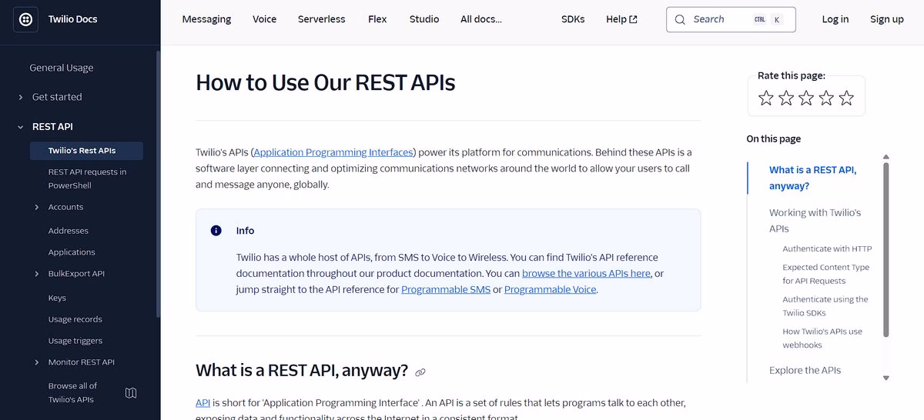This screenshot has height=420, width=924.
Task: Open the Addresses sidebar item
Action: pos(69,231)
